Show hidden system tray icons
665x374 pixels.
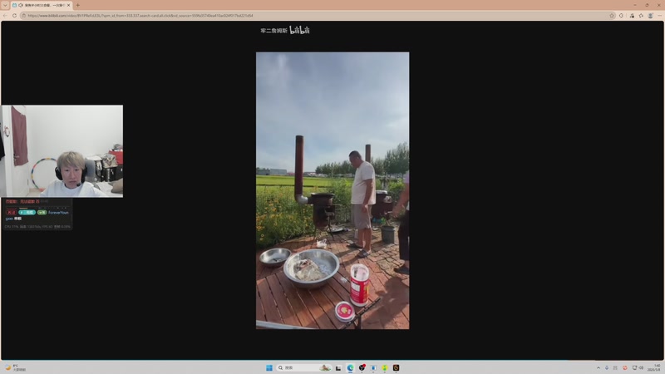(x=598, y=367)
